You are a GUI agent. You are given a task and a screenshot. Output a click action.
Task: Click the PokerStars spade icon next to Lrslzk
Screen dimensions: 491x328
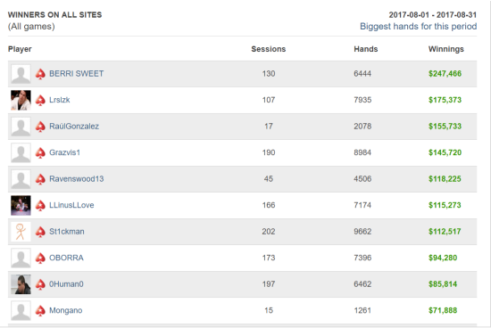(40, 100)
